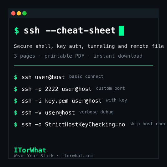Click the green dollar prompt before the heading
This screenshot has width=167, height=167.
coord(17,31)
